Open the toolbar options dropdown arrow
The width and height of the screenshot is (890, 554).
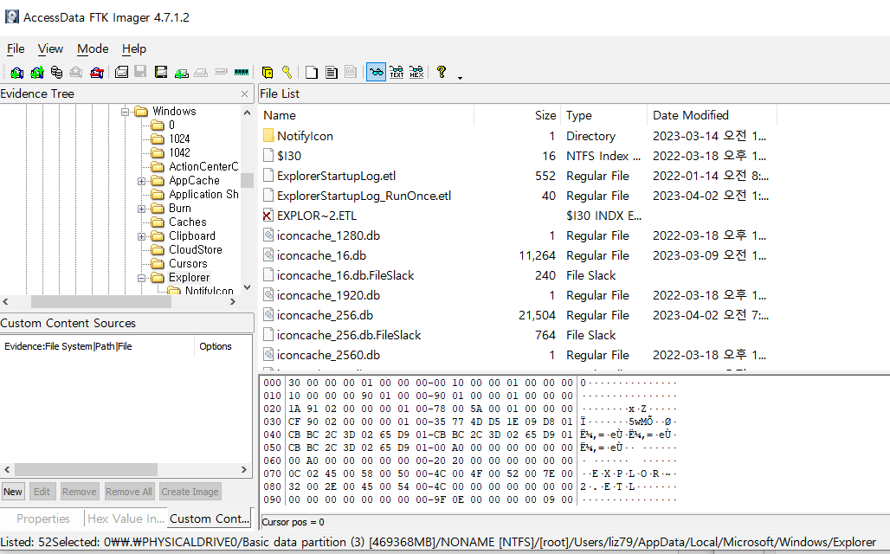pos(460,78)
